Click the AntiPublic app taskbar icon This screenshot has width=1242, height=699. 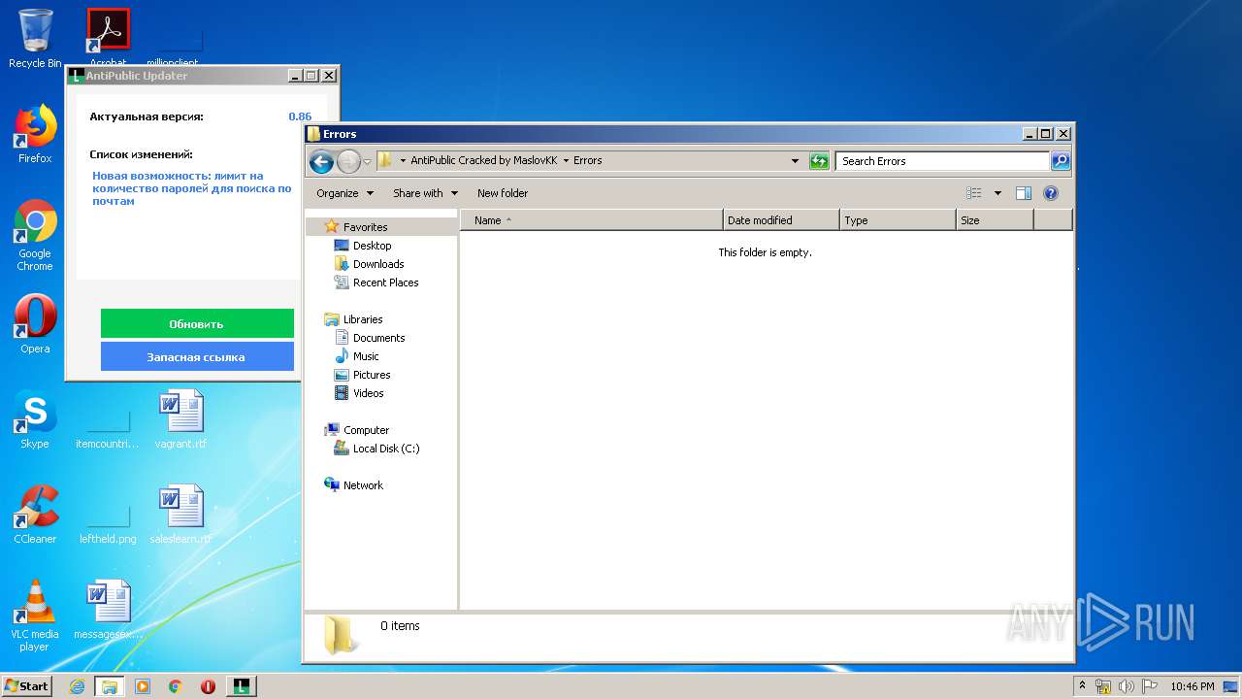[241, 686]
